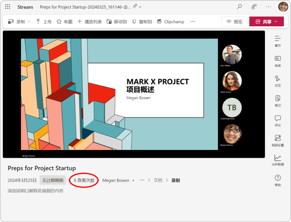
Task: Open in Clipchamp editor
Action: coord(171,22)
